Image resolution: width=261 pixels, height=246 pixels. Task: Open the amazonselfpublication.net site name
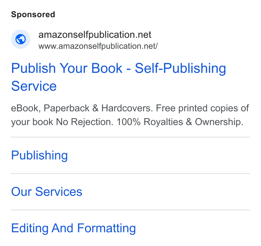click(95, 35)
